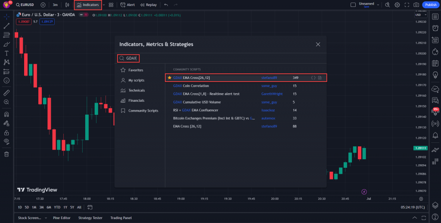Undo the last chart action
Image resolution: width=441 pixels, height=223 pixels.
[x=166, y=5]
